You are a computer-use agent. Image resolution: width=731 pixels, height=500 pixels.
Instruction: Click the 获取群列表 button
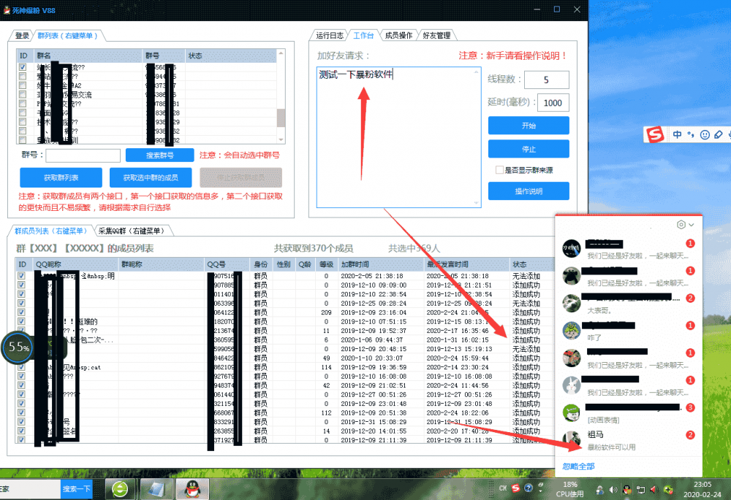tap(61, 177)
